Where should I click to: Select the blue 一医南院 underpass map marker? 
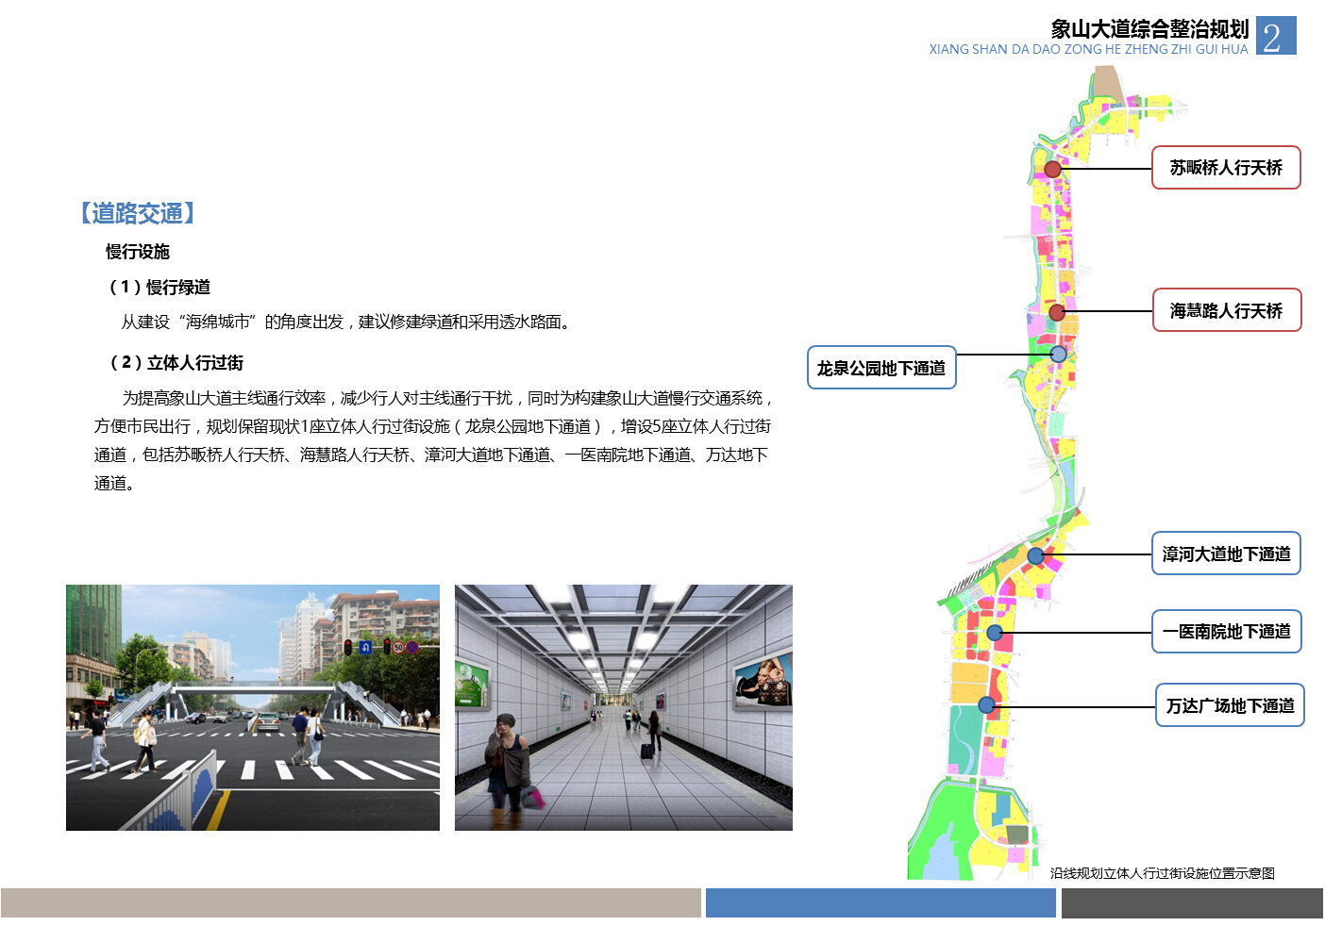(995, 633)
